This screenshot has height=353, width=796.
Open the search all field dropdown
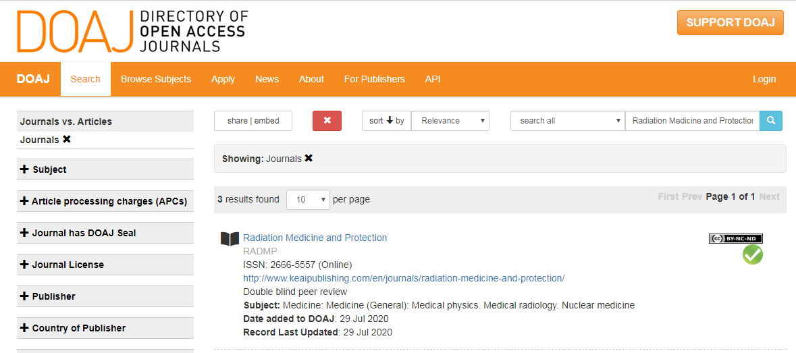(x=567, y=121)
